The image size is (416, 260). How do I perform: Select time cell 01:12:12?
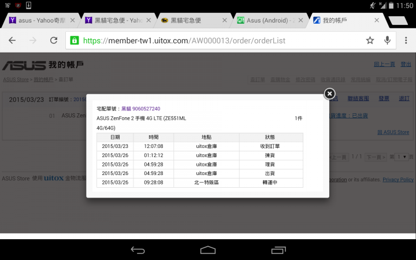point(154,155)
